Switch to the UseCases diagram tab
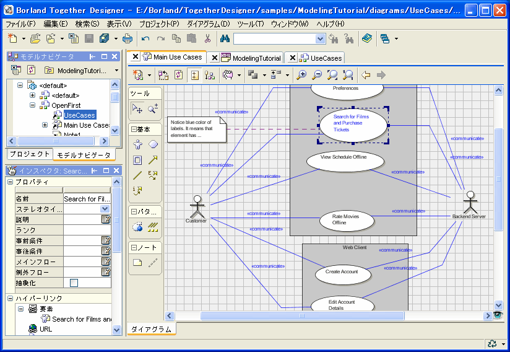510x352 pixels. tap(326, 58)
